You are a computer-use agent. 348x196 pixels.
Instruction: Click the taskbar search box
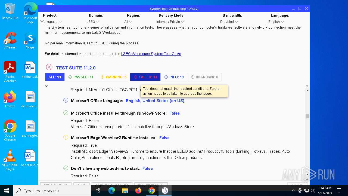(x=52, y=191)
